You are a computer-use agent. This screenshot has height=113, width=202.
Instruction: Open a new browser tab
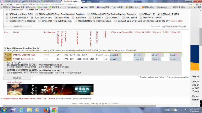pos(84,1)
